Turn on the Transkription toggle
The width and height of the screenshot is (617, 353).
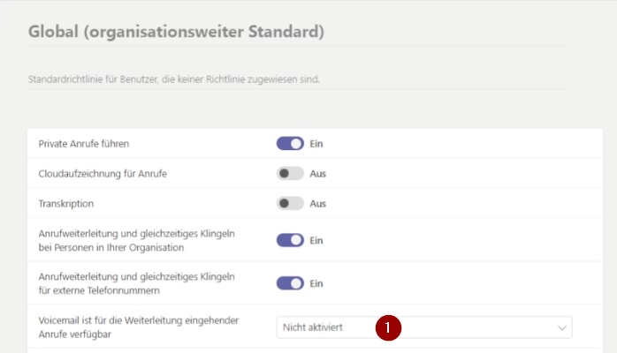coord(290,203)
